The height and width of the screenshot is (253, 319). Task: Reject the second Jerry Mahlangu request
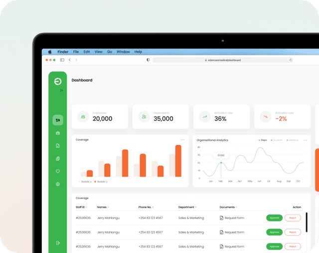tap(293, 232)
